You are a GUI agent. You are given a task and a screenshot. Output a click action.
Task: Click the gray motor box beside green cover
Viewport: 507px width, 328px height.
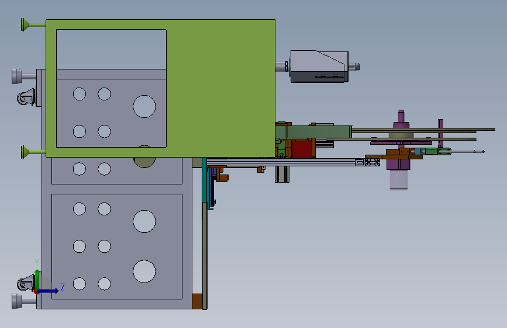coord(319,66)
